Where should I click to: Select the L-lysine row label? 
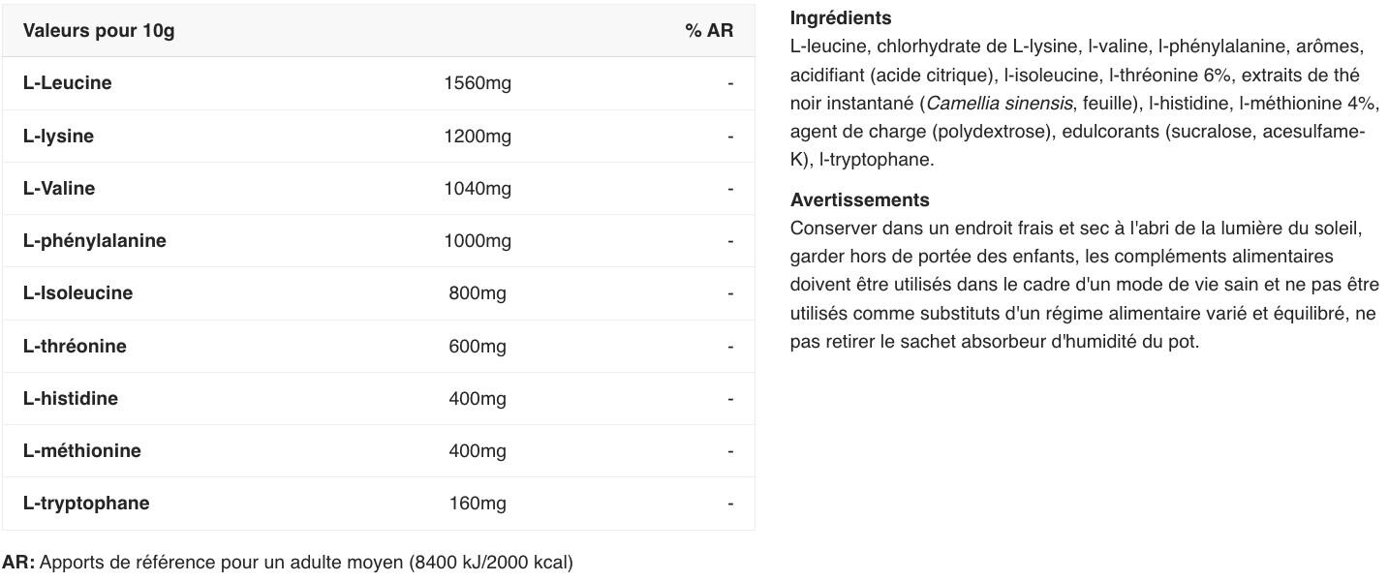pyautogui.click(x=58, y=137)
